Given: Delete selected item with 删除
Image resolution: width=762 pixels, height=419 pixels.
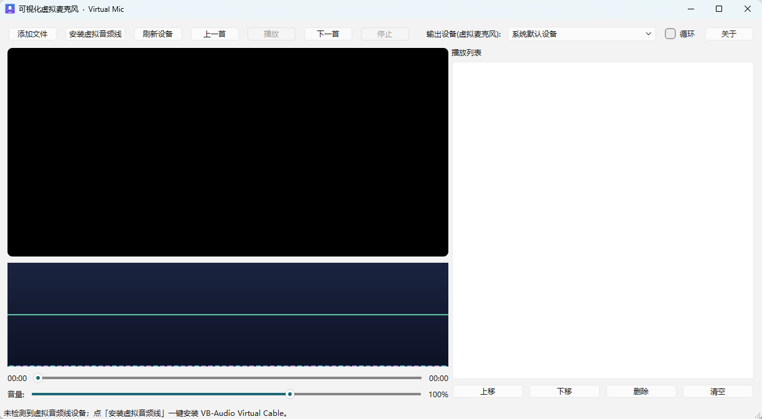Looking at the screenshot, I should pos(641,392).
